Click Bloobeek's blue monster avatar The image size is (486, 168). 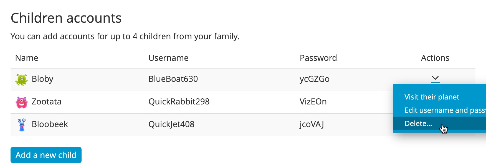[x=22, y=125]
